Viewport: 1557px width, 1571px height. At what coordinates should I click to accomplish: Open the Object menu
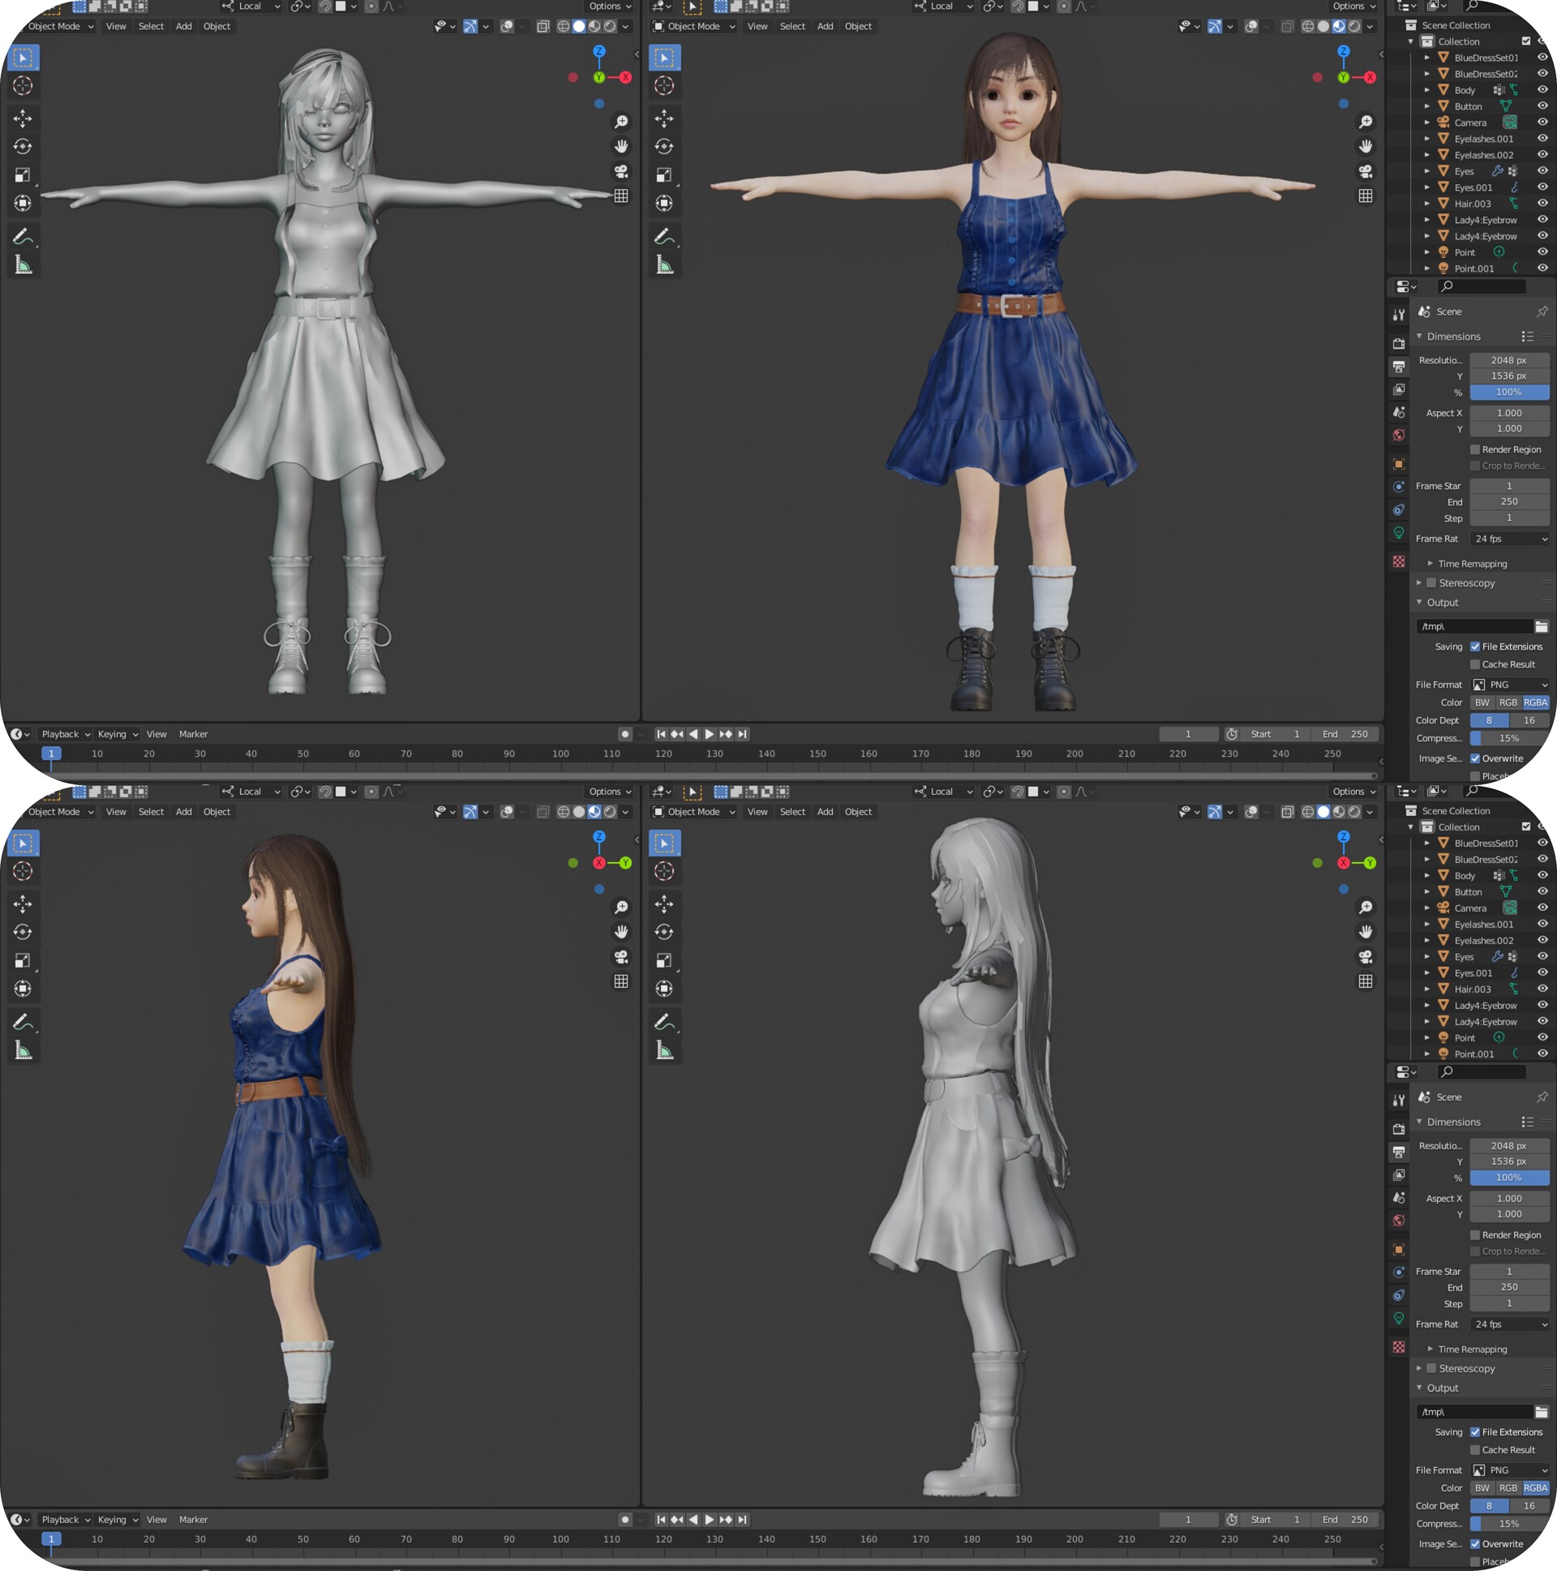tap(217, 26)
